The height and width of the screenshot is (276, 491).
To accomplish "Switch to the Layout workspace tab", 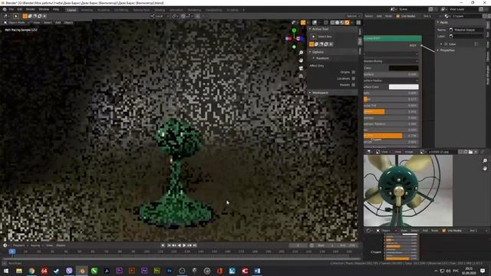I will (x=71, y=10).
